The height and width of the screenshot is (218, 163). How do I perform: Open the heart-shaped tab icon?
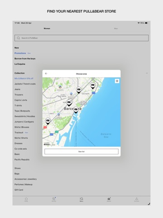pos(54,199)
